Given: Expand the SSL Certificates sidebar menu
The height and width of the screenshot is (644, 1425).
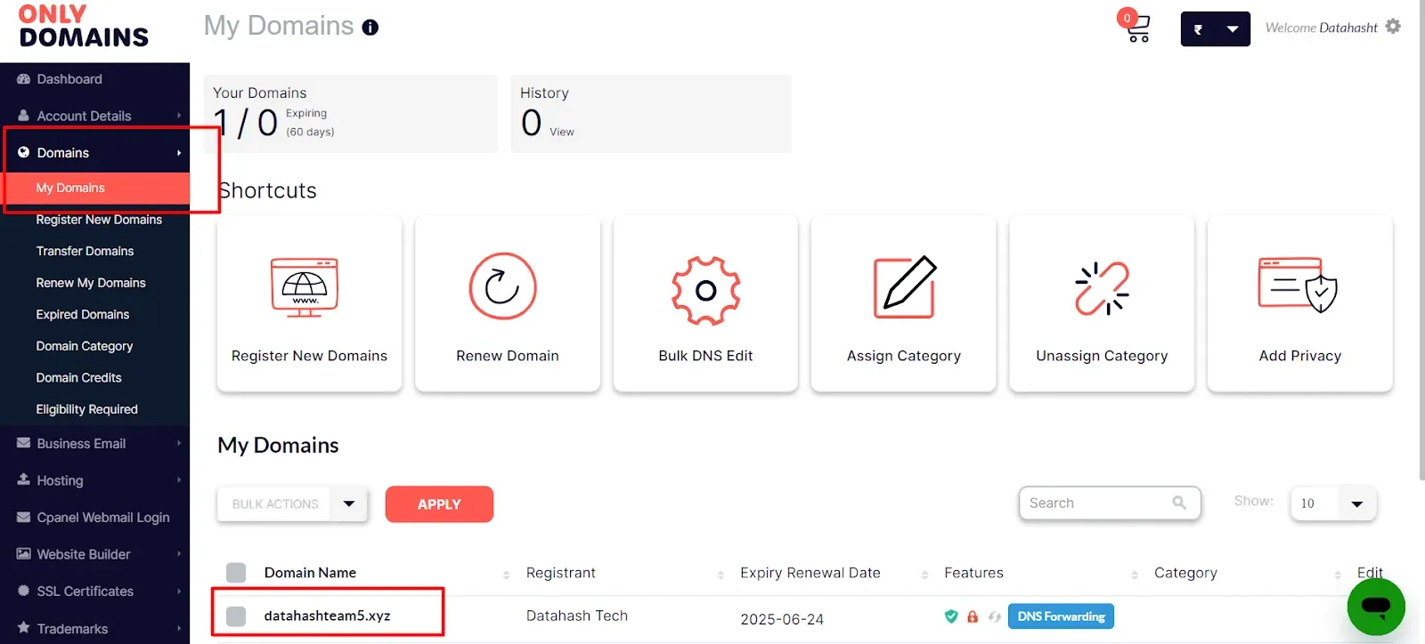Looking at the screenshot, I should 94,592.
